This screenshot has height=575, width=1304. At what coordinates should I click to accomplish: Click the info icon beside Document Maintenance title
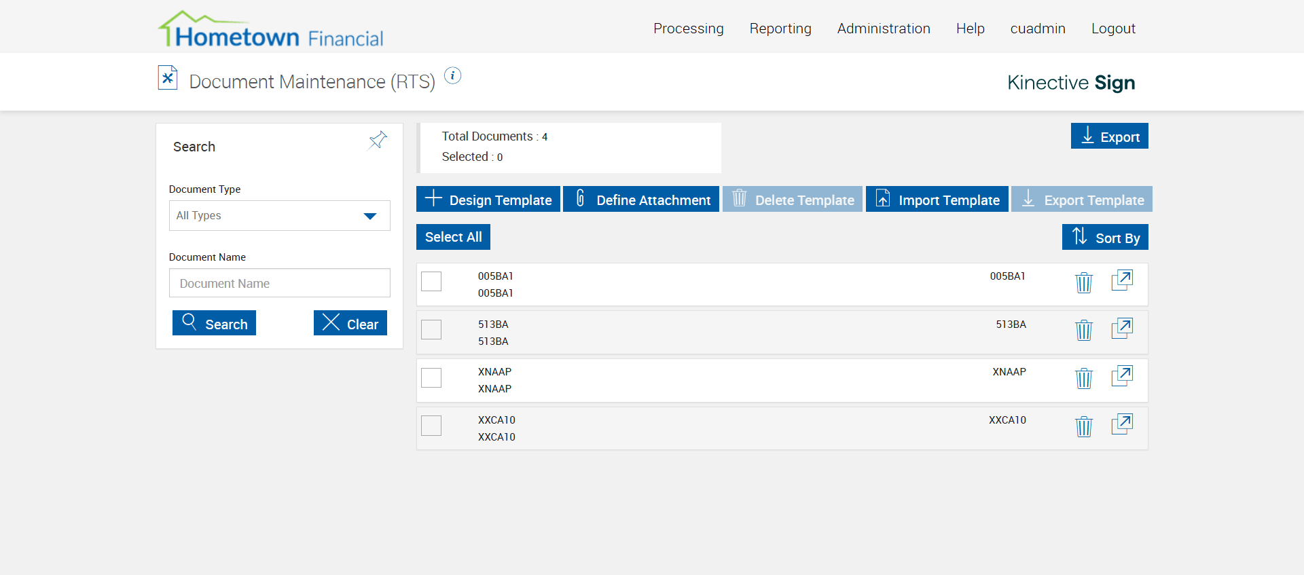pos(452,76)
